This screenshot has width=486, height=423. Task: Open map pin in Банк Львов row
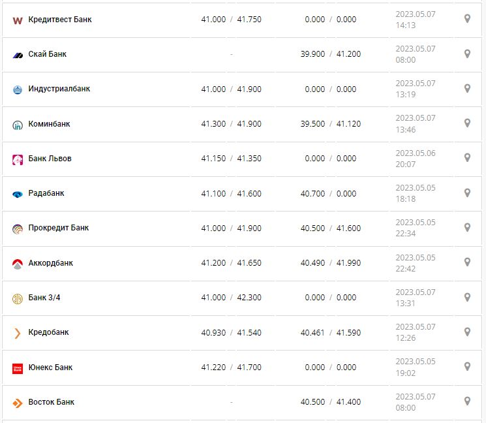coord(467,157)
